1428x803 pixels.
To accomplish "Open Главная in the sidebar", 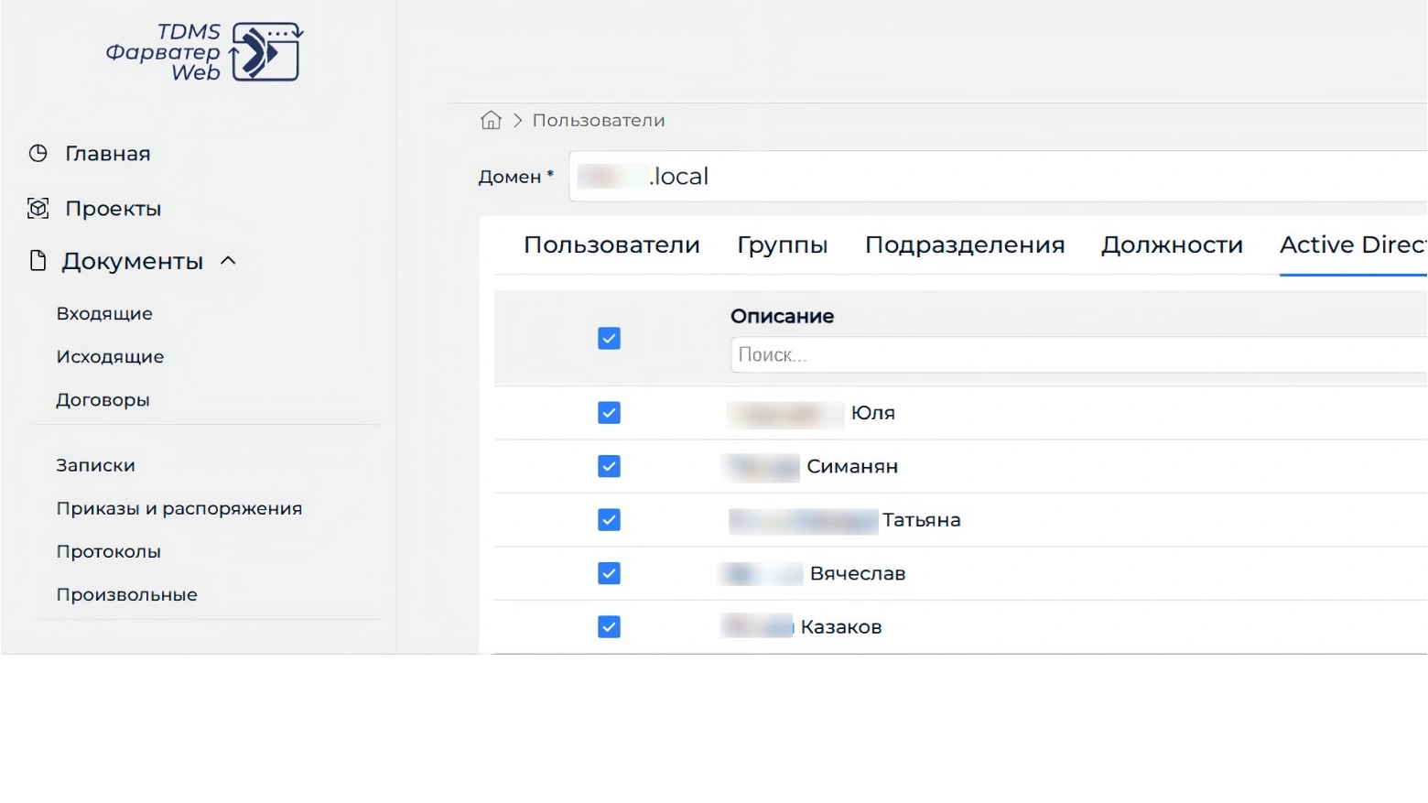I will (108, 153).
